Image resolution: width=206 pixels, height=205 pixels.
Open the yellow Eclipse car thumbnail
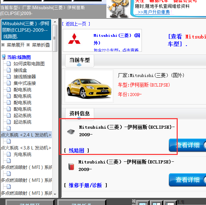(x=89, y=86)
